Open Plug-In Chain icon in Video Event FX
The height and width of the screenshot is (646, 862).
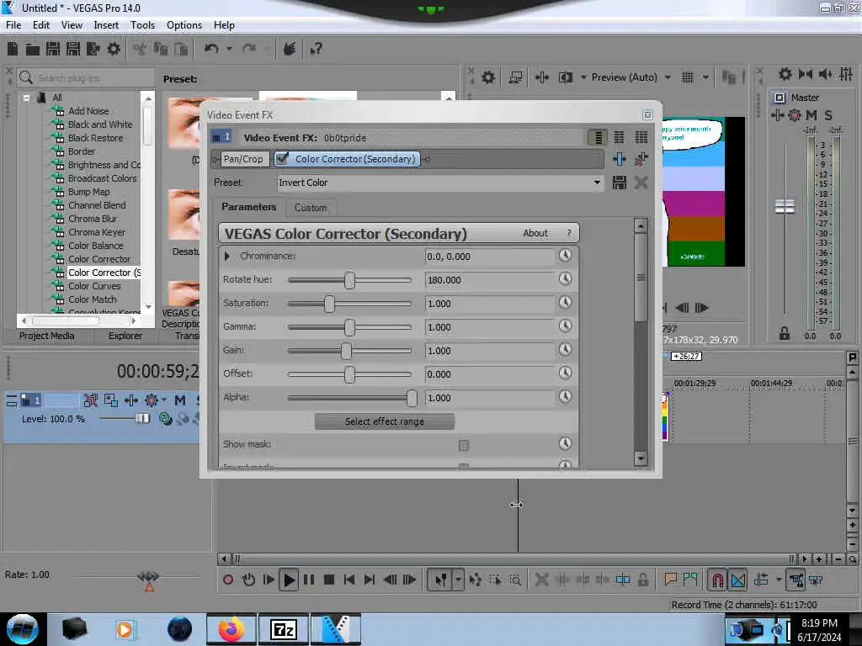(x=620, y=159)
